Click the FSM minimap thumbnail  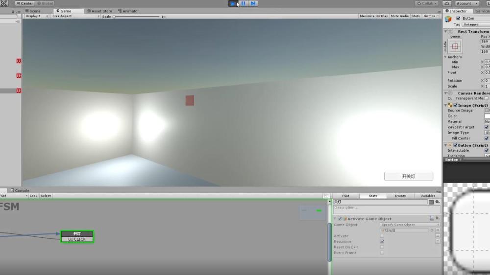(313, 212)
